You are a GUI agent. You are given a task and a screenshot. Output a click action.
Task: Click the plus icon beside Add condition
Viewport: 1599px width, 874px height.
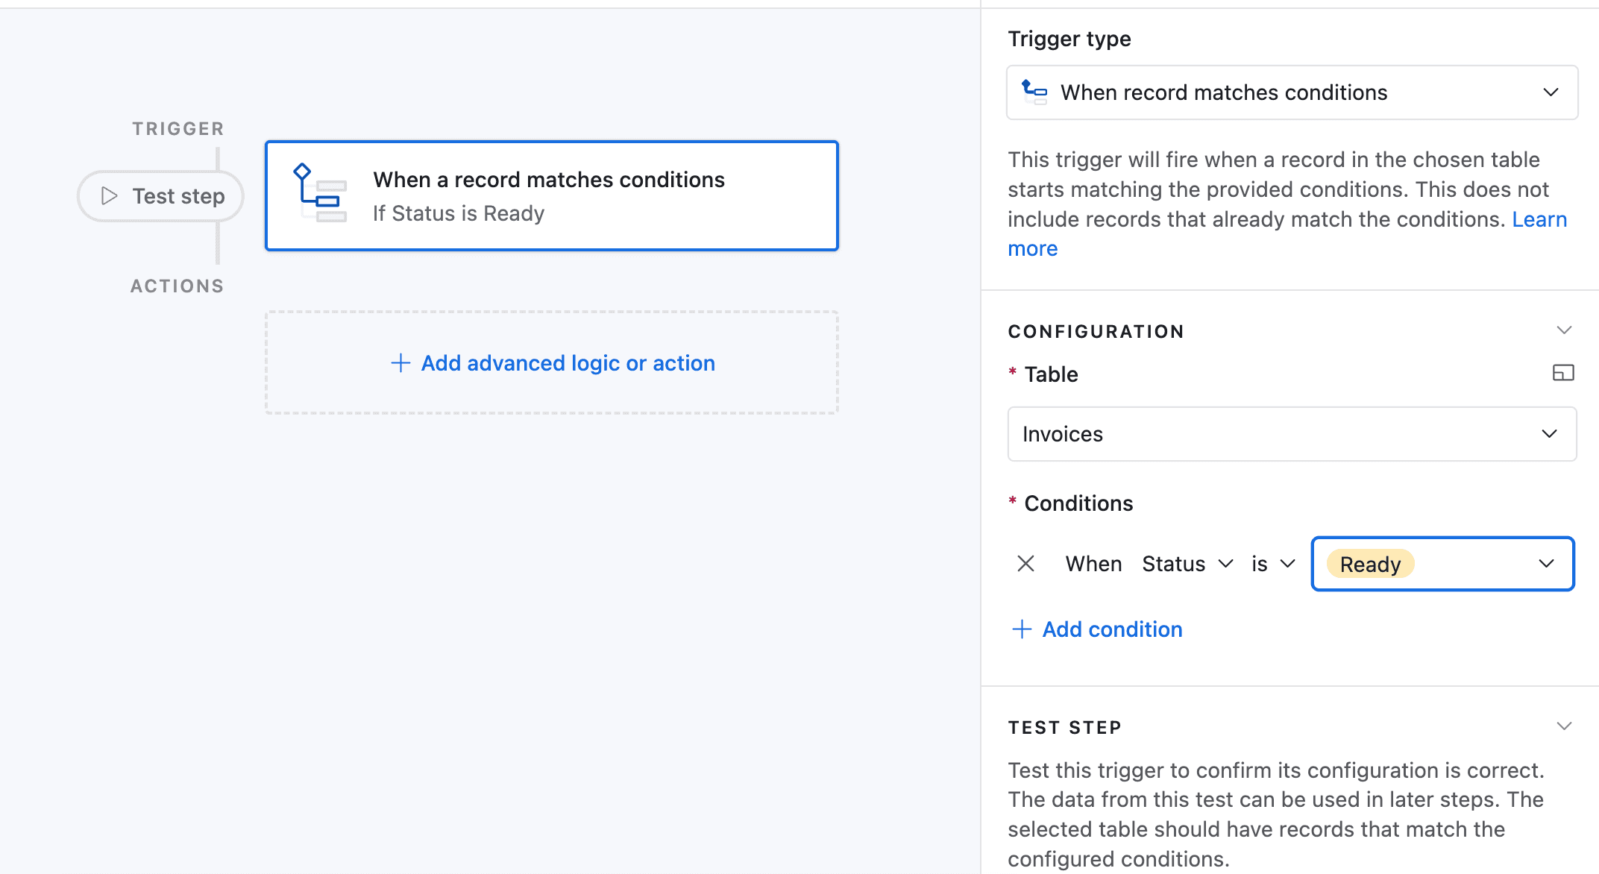(1022, 629)
